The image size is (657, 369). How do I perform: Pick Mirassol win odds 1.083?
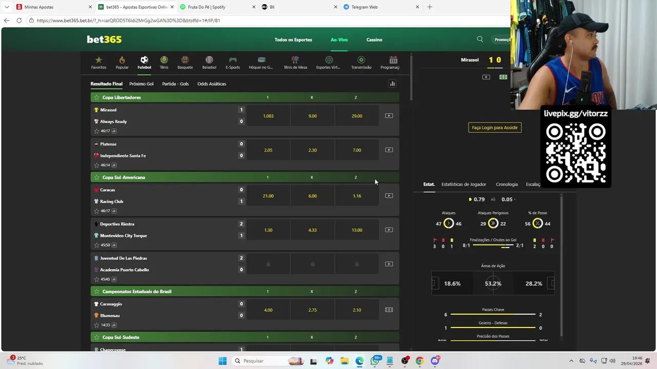pos(268,116)
